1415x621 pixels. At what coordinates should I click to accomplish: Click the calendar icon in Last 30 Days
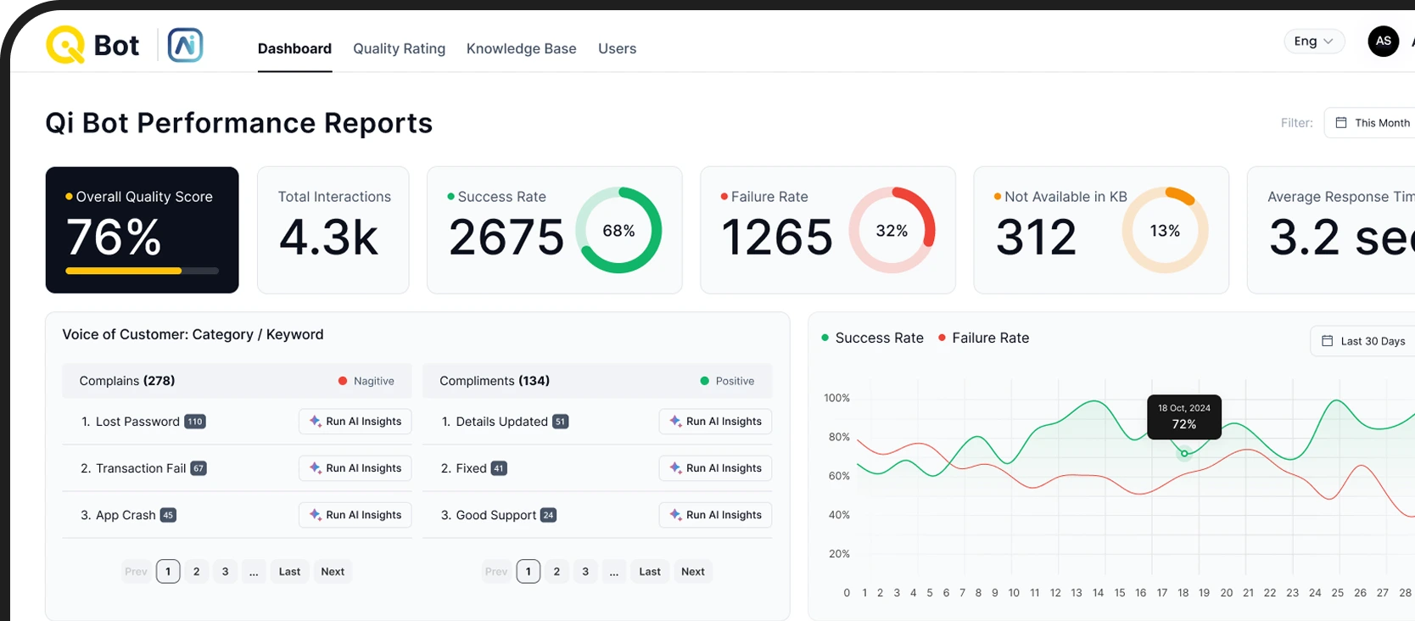[x=1327, y=341]
